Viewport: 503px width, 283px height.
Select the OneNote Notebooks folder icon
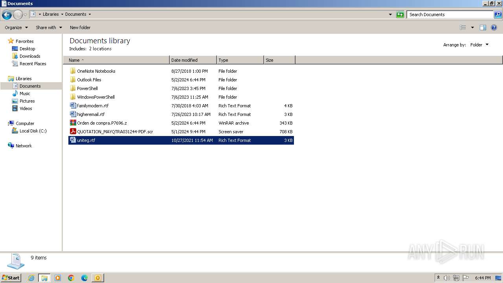pyautogui.click(x=73, y=71)
